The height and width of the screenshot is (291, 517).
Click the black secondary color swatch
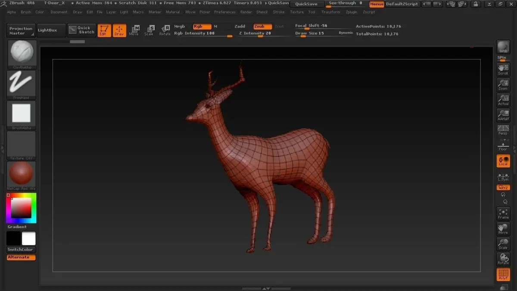coord(14,238)
